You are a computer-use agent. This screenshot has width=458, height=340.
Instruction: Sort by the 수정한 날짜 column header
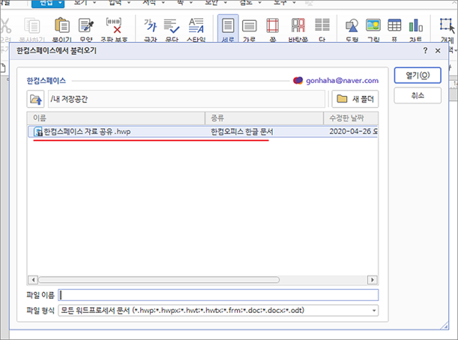pyautogui.click(x=351, y=118)
